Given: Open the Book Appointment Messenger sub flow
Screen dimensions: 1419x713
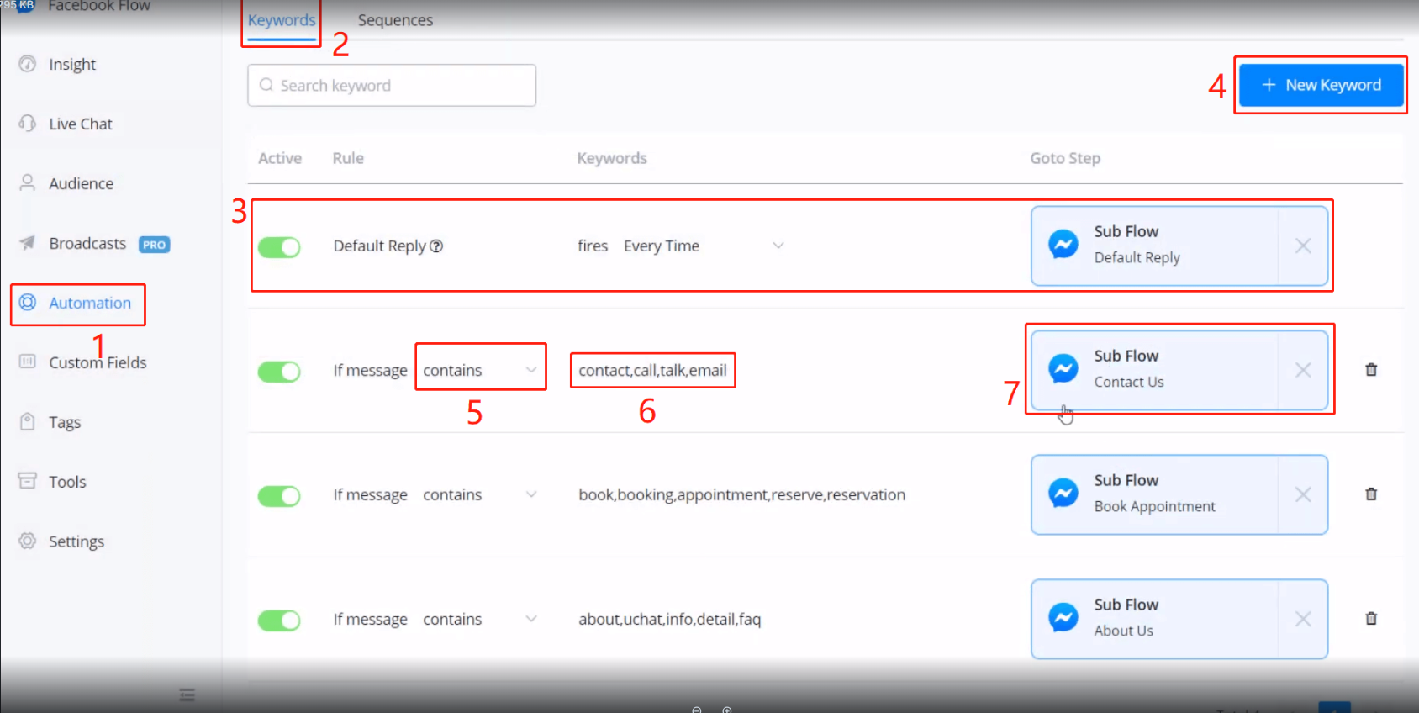Looking at the screenshot, I should 1153,494.
